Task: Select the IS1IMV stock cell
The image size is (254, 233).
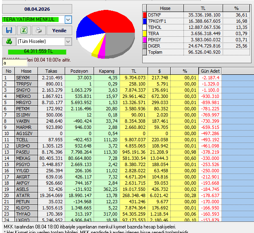Action: point(26,115)
